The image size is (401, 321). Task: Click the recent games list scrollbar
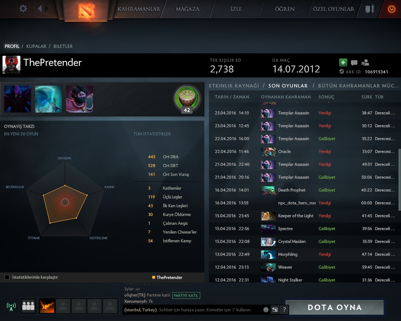pyautogui.click(x=399, y=180)
